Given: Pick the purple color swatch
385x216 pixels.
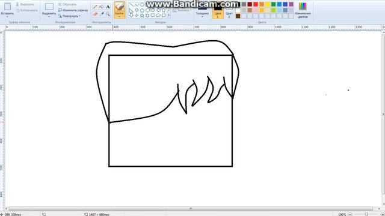Looking at the screenshot, I should (291, 4).
